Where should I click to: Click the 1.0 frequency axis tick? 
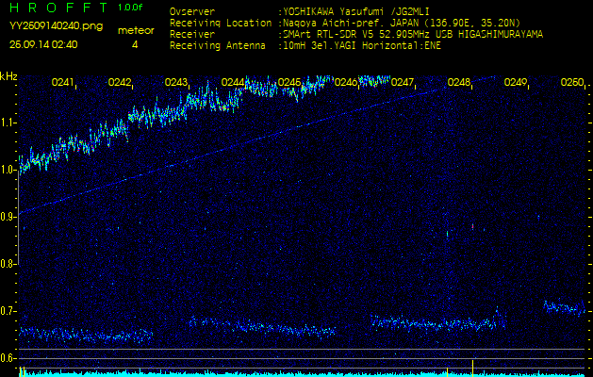[8, 170]
